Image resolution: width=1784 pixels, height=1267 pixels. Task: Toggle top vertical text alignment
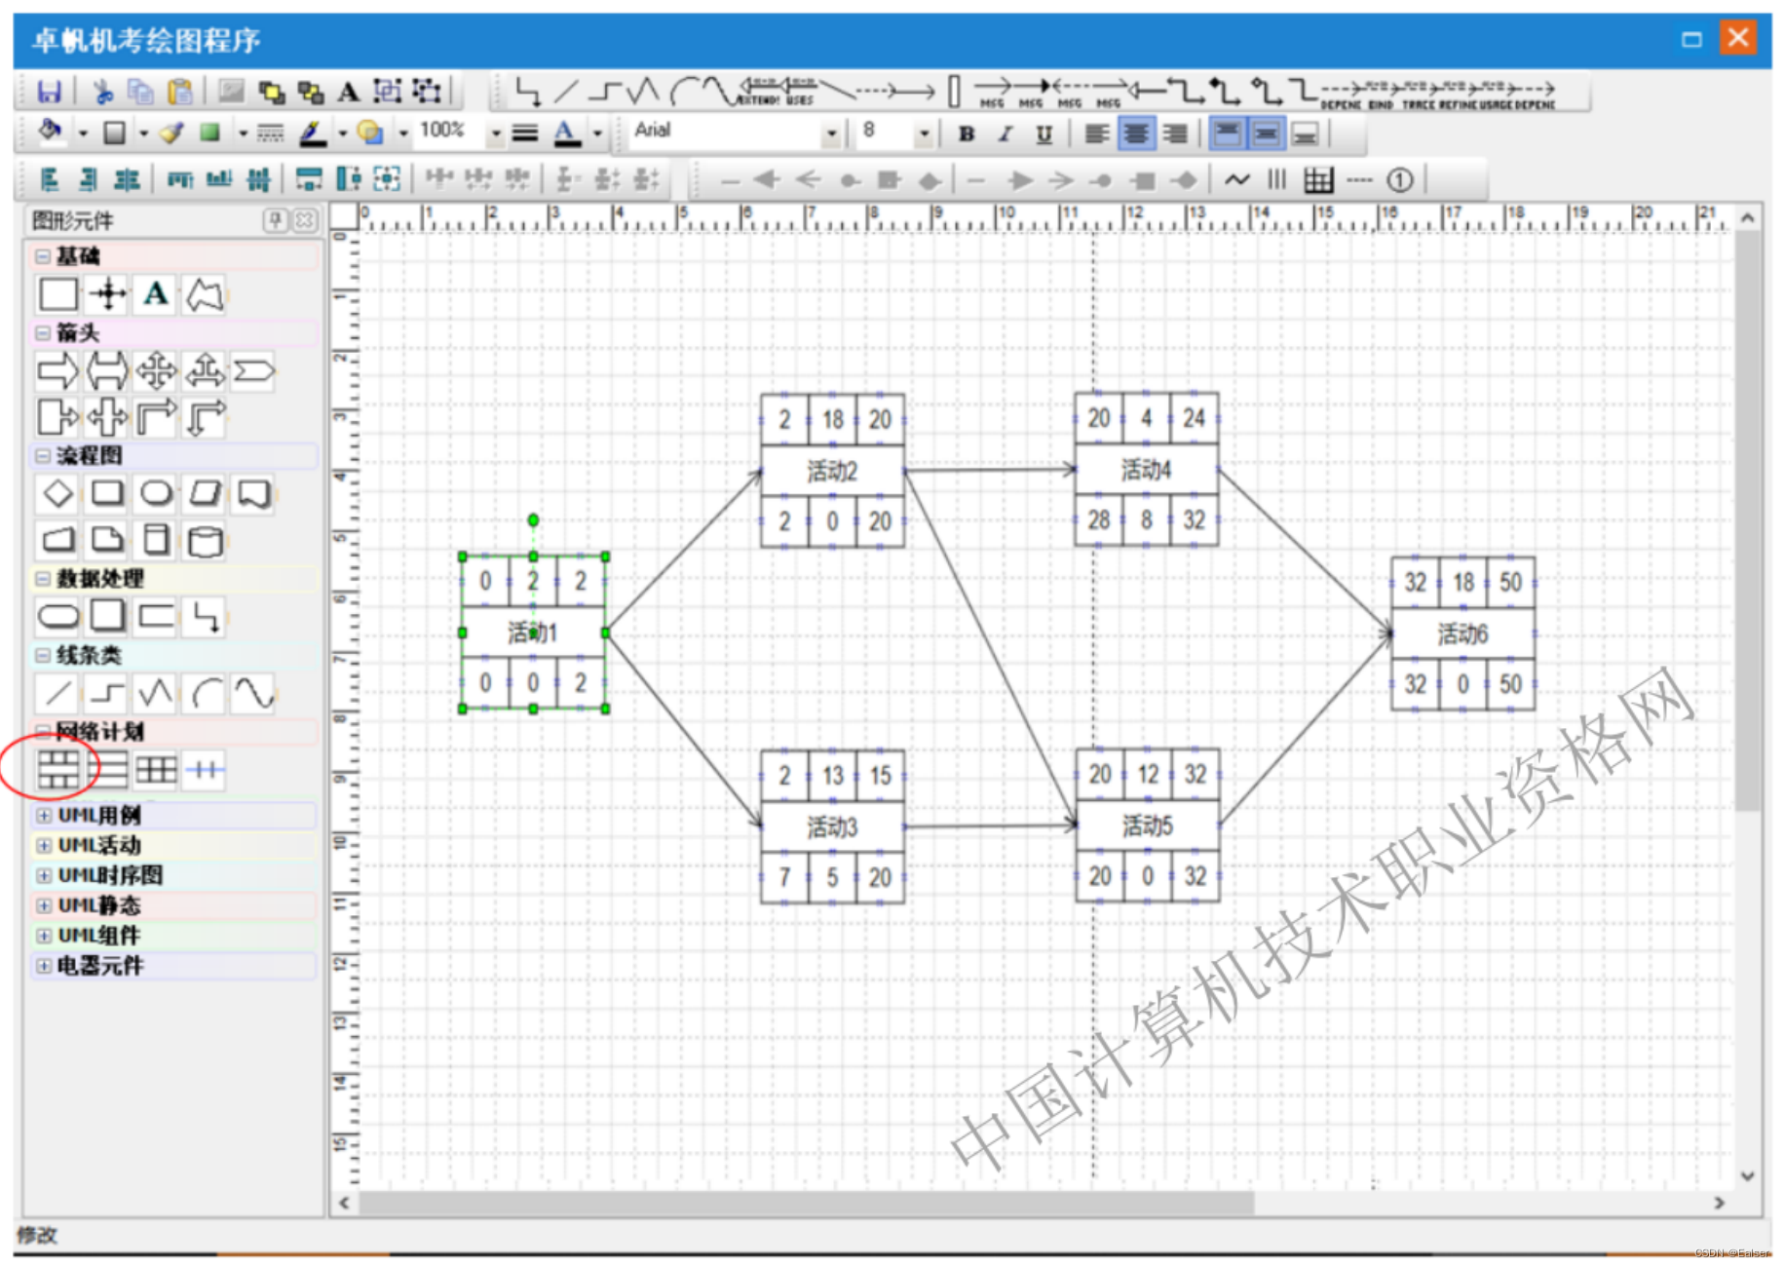(x=1228, y=134)
